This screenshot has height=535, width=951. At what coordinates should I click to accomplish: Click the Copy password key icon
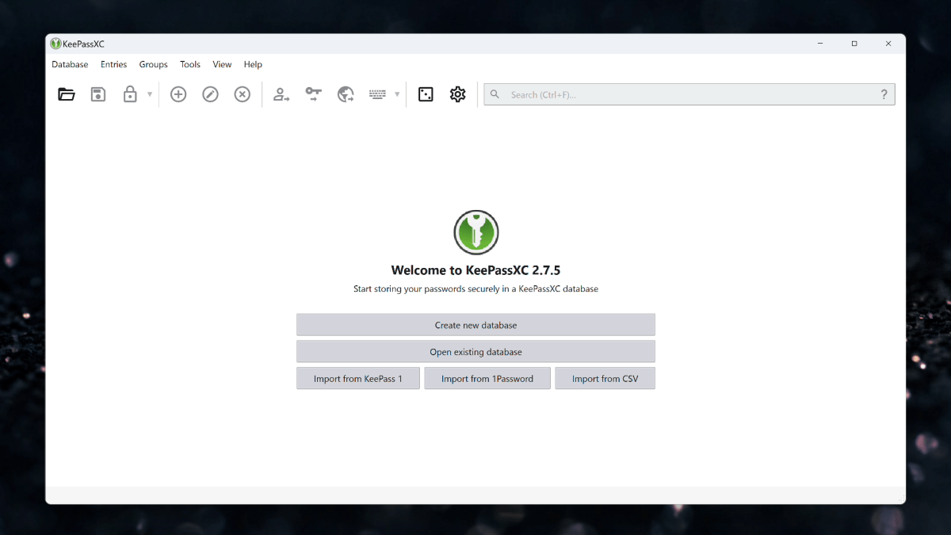click(314, 94)
